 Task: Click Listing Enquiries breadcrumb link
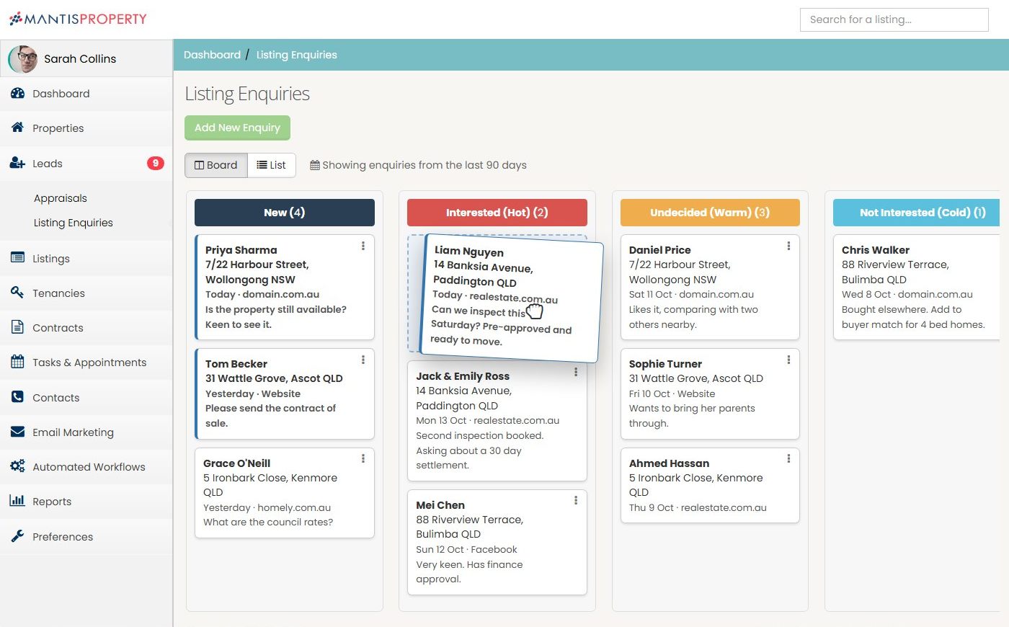point(297,55)
